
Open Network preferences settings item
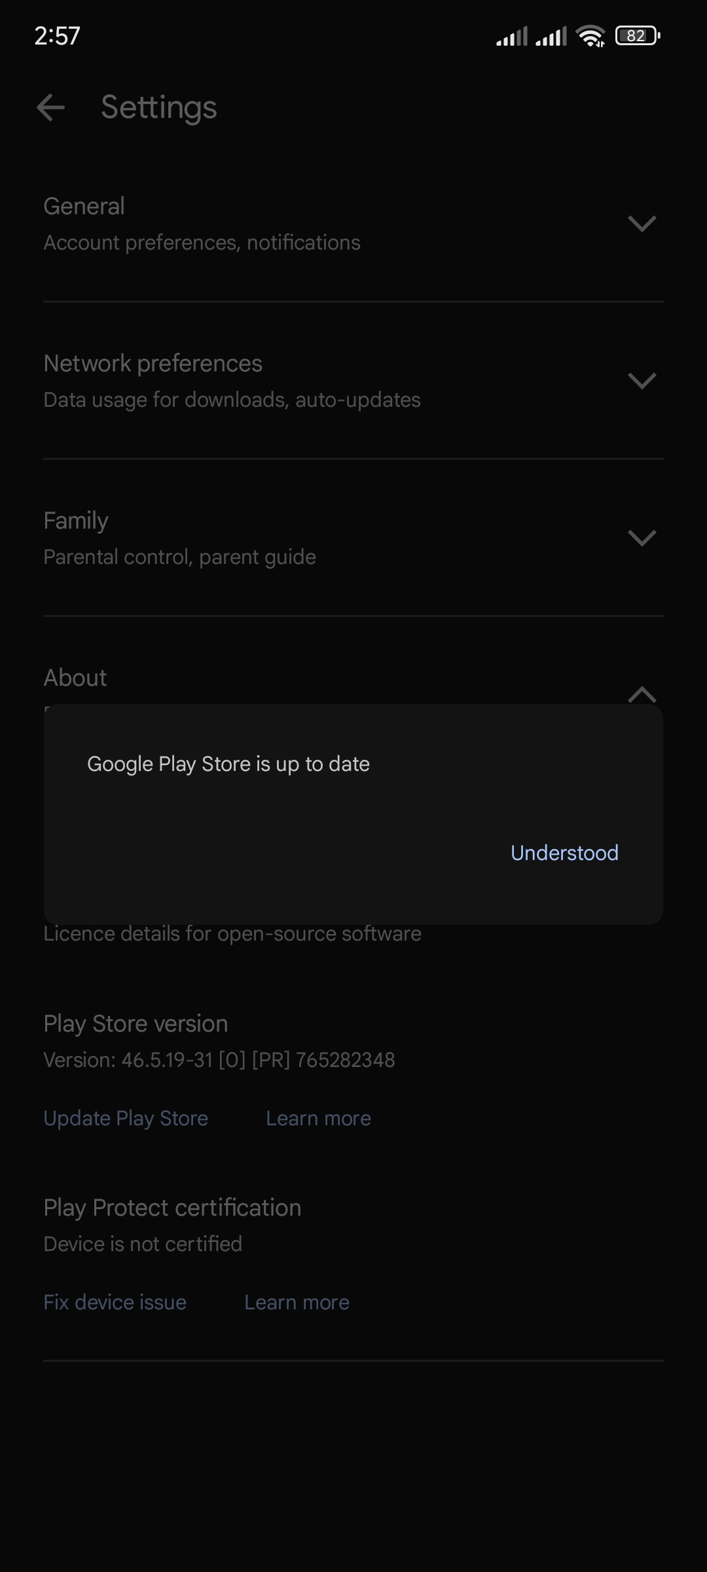coord(353,381)
